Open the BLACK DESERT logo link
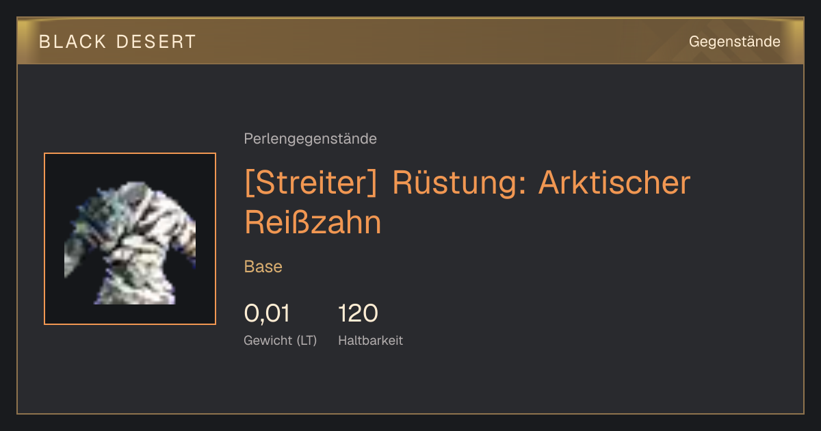Screen dimensions: 821x431 click(118, 42)
